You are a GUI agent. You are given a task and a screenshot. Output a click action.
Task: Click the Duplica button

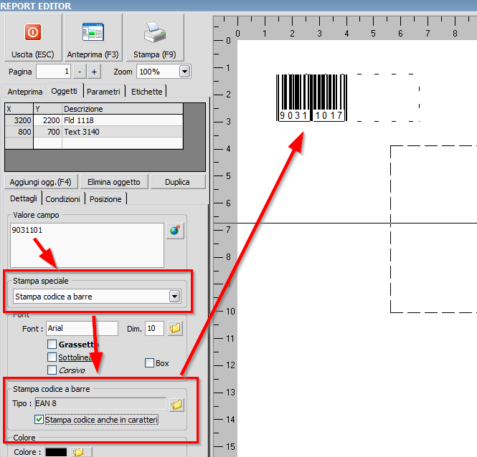click(x=177, y=182)
